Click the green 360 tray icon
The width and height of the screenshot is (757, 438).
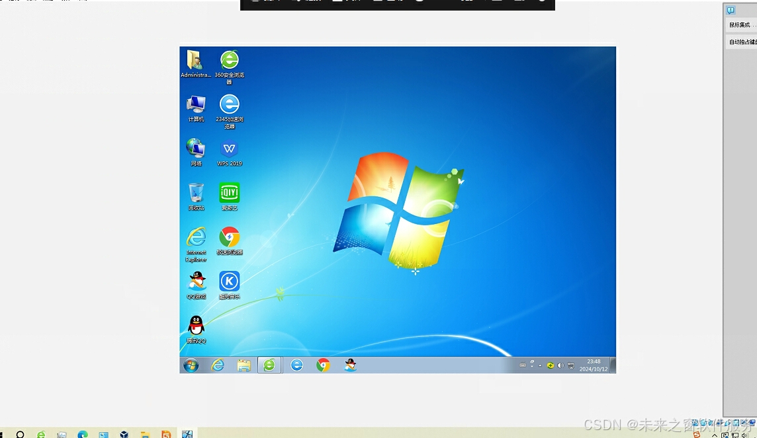551,365
